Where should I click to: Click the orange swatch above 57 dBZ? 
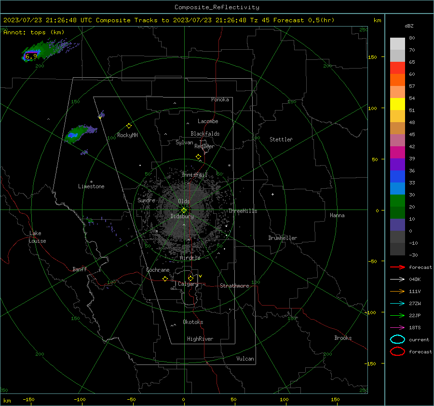[397, 80]
